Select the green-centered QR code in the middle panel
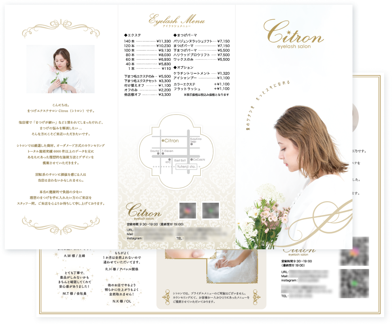Image resolution: width=392 pixels, height=325 pixels. (x=211, y=211)
